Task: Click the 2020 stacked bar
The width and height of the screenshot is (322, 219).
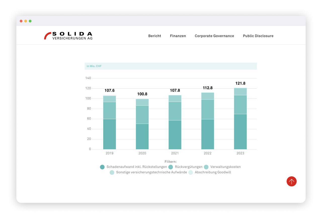Action: coord(142,124)
